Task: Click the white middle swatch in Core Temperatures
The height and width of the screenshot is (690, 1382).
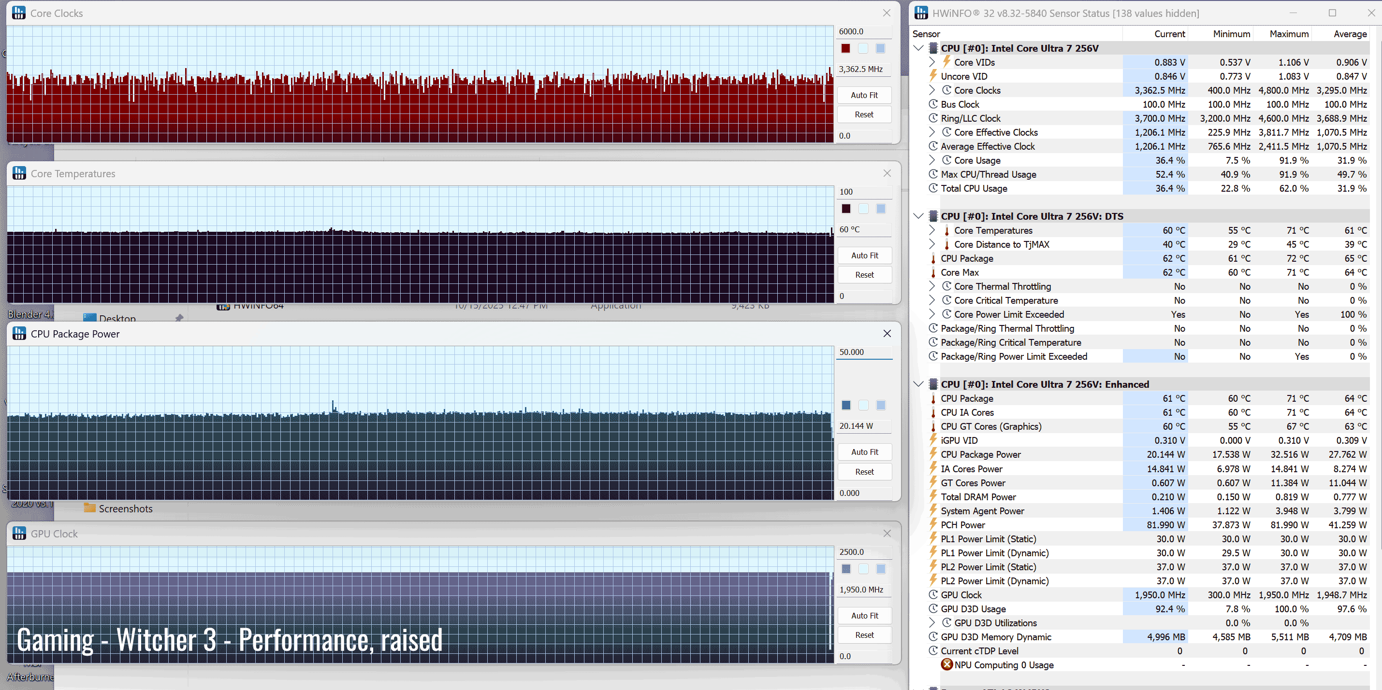Action: pyautogui.click(x=863, y=209)
